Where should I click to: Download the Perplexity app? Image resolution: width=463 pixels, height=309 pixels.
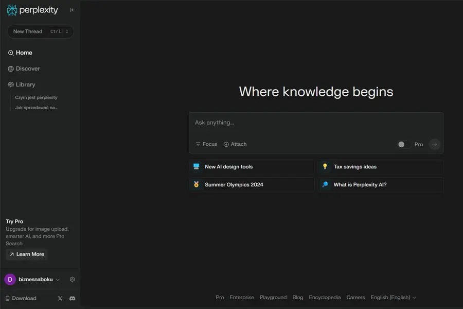point(21,298)
